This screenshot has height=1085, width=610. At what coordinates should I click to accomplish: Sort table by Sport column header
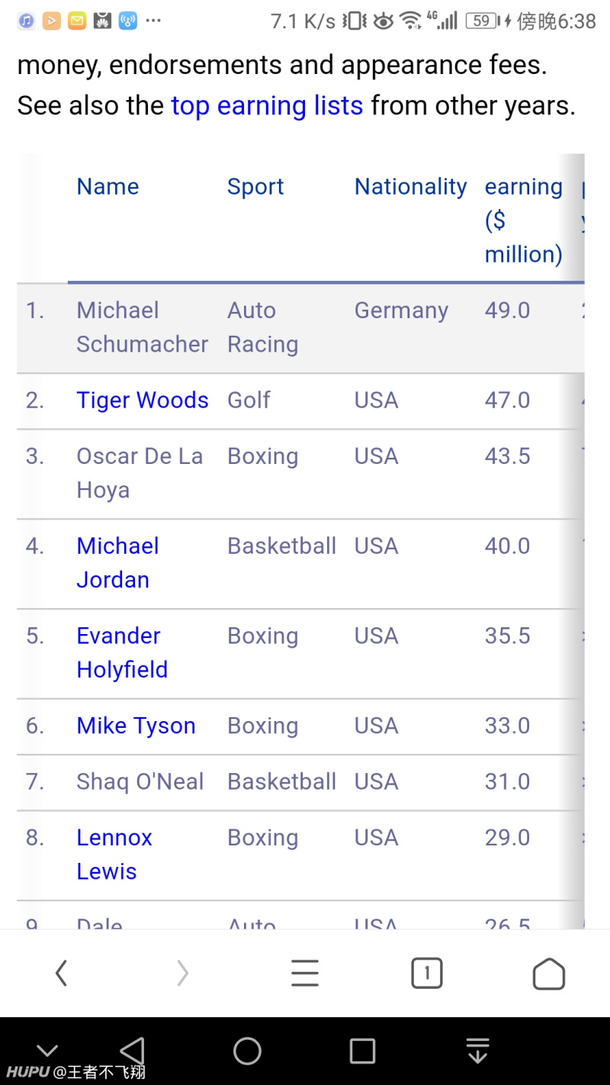pyautogui.click(x=255, y=186)
